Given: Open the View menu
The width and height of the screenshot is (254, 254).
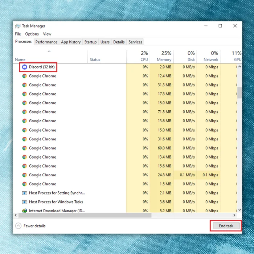Looking at the screenshot, I should click(x=47, y=34).
